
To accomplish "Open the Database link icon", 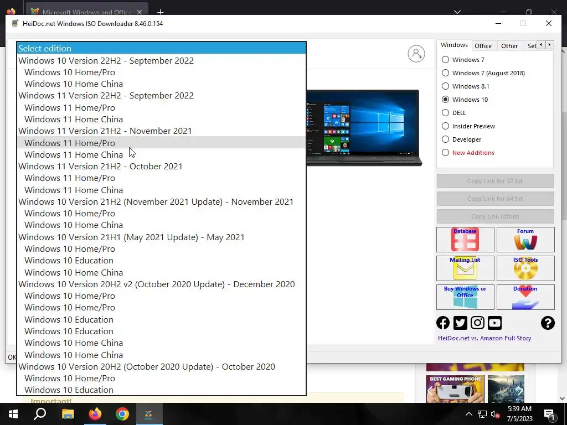I will (465, 240).
